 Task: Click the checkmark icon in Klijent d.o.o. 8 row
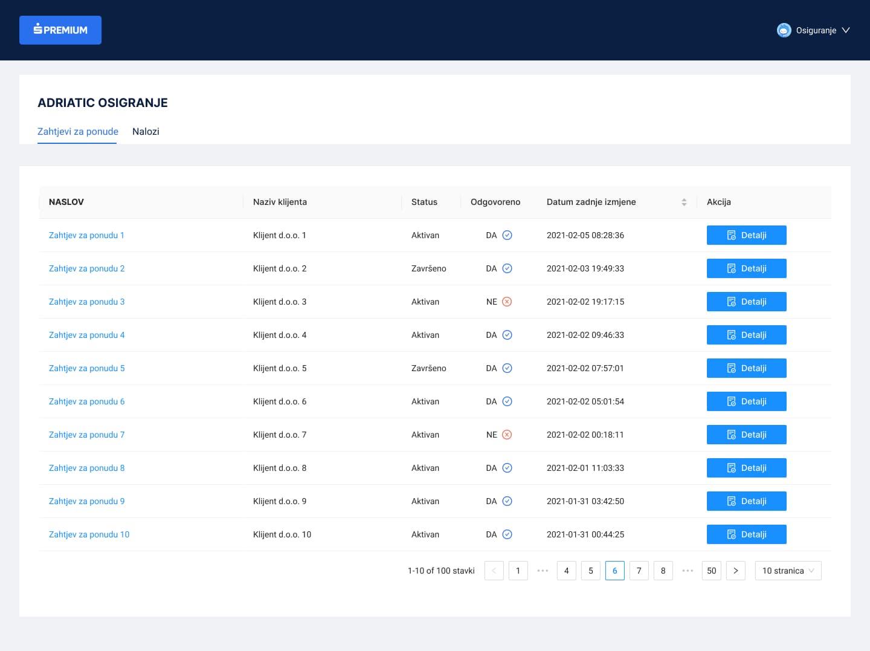[x=507, y=468]
